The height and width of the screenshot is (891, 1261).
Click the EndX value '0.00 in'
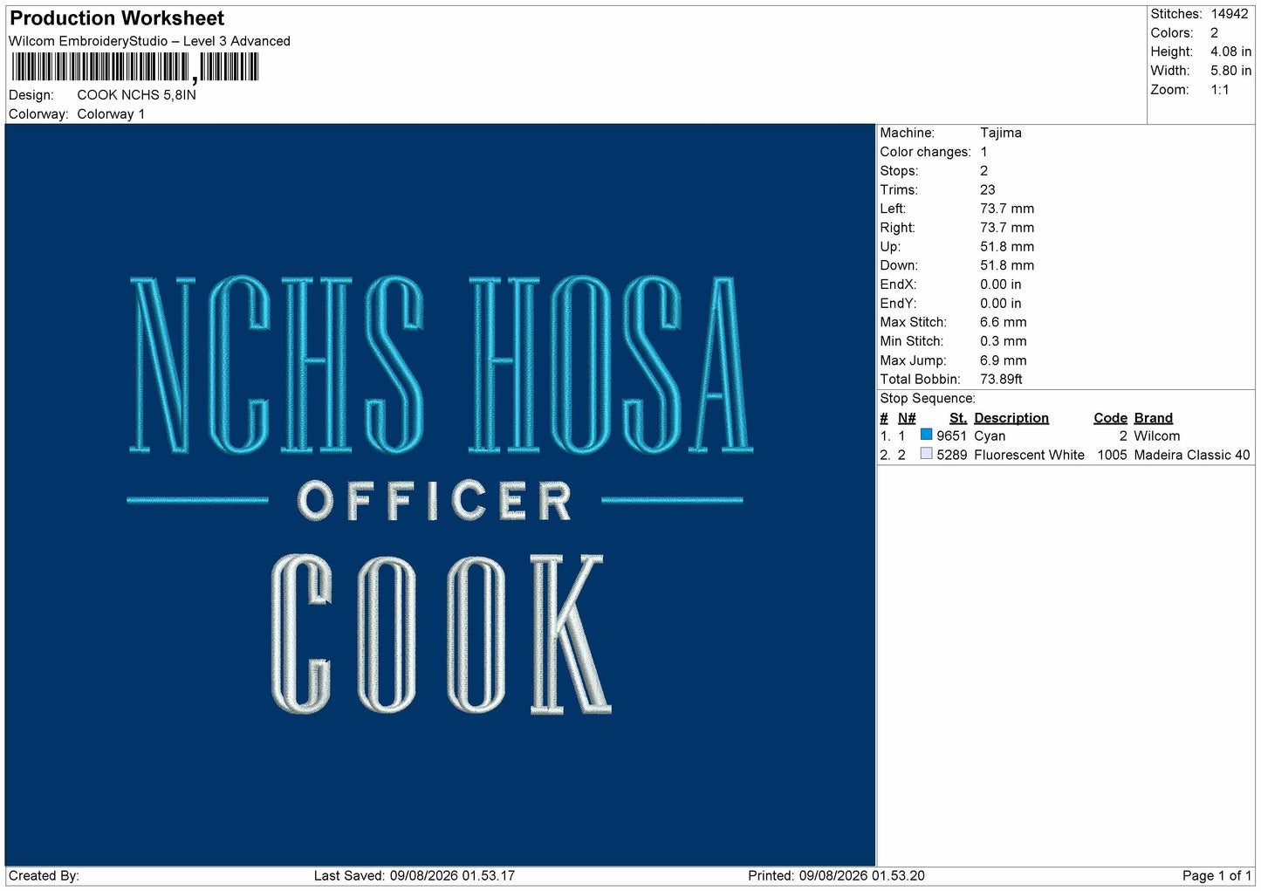(x=1000, y=284)
